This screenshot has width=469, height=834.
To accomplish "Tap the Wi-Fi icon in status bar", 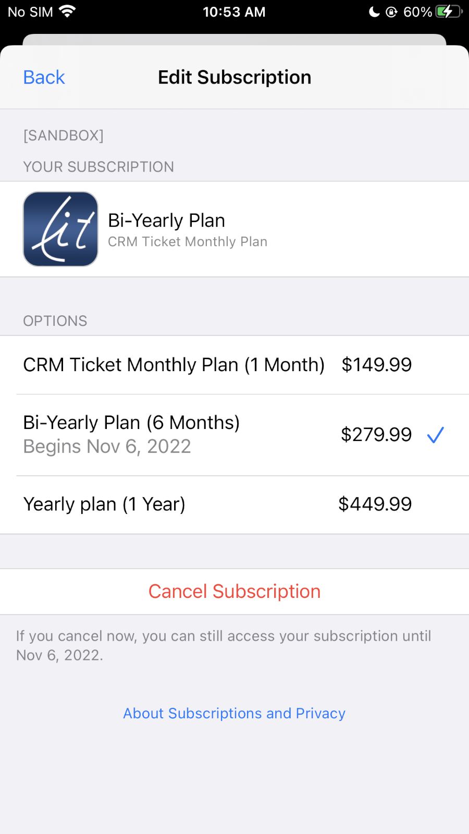I will pyautogui.click(x=67, y=11).
